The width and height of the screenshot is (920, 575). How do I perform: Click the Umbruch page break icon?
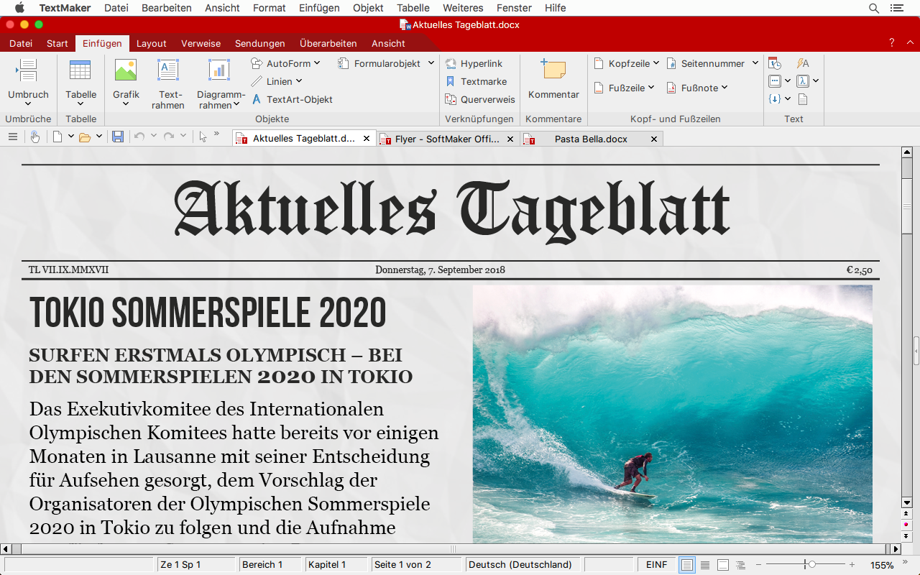pyautogui.click(x=27, y=70)
